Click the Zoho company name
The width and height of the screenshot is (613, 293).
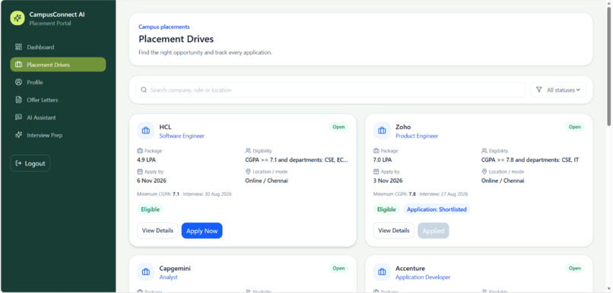pos(403,127)
